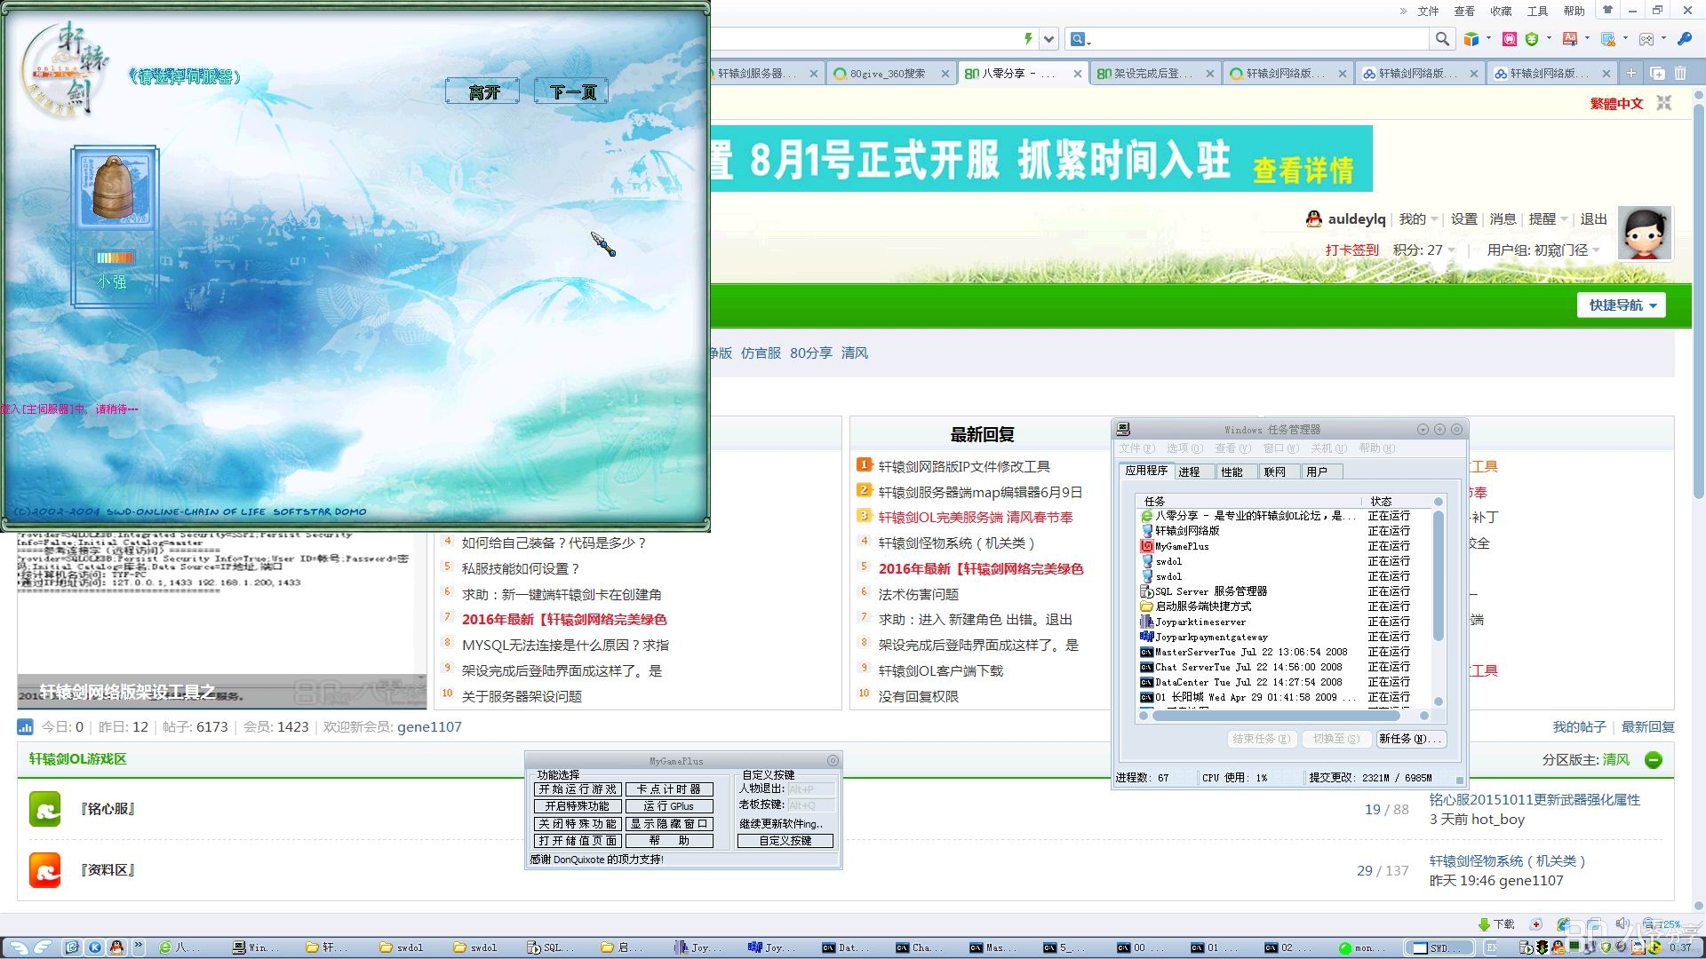Expand the gamepad dropdown arrow
1706x959 pixels.
[x=1663, y=38]
